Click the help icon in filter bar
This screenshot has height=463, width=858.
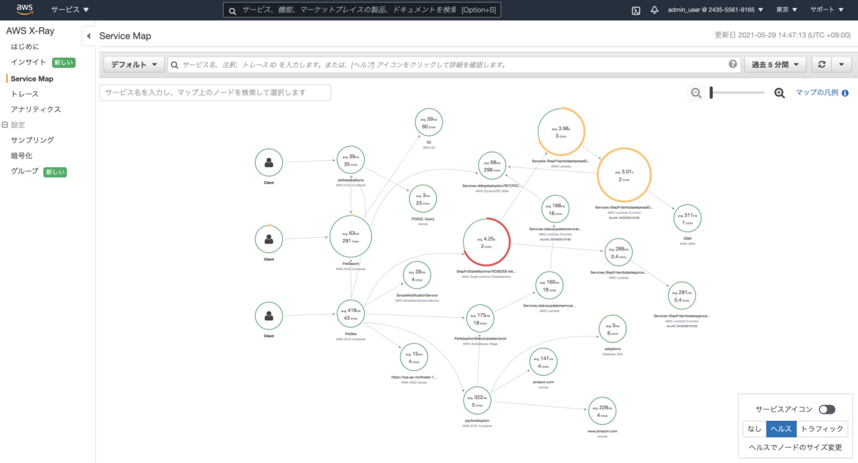coord(733,64)
